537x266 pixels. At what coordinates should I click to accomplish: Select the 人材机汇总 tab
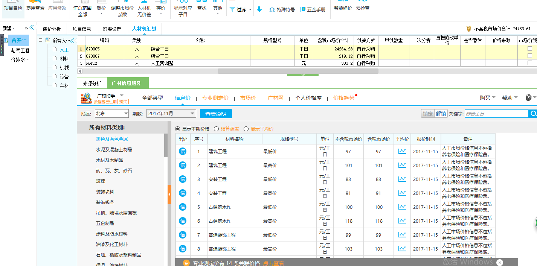[x=144, y=29]
